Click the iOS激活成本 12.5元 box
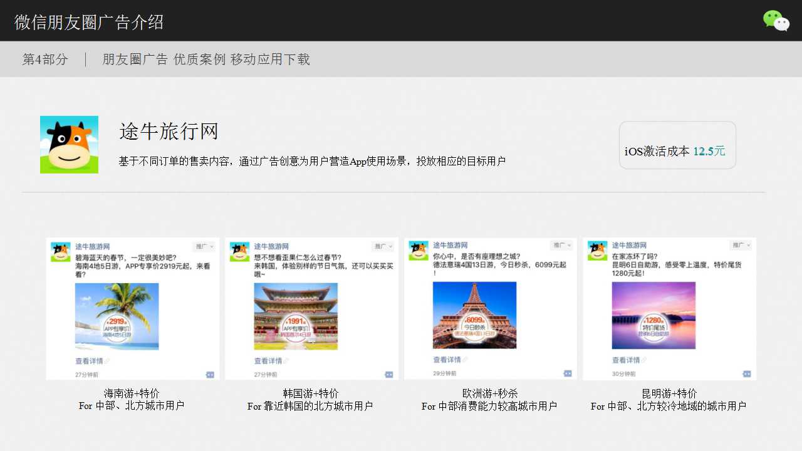This screenshot has width=802, height=451. pyautogui.click(x=677, y=145)
